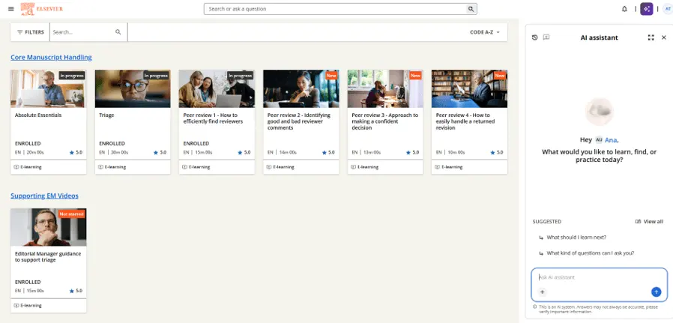Click 'E-learning' label on Peer review 3 card

(x=368, y=167)
